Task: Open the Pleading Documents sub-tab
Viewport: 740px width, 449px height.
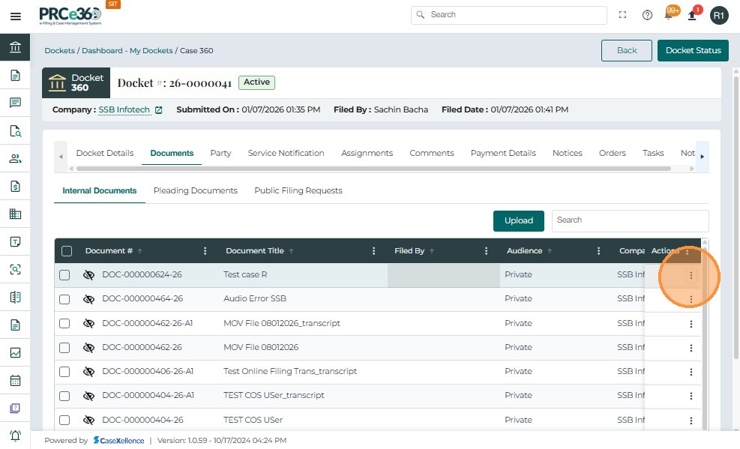Action: pos(195,190)
